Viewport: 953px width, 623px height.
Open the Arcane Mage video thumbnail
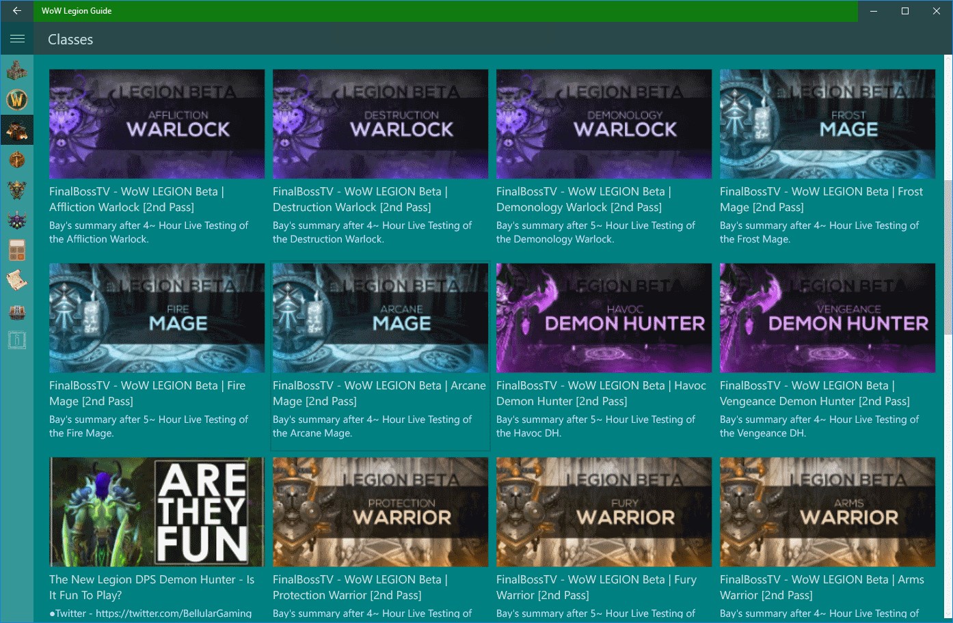click(x=380, y=318)
